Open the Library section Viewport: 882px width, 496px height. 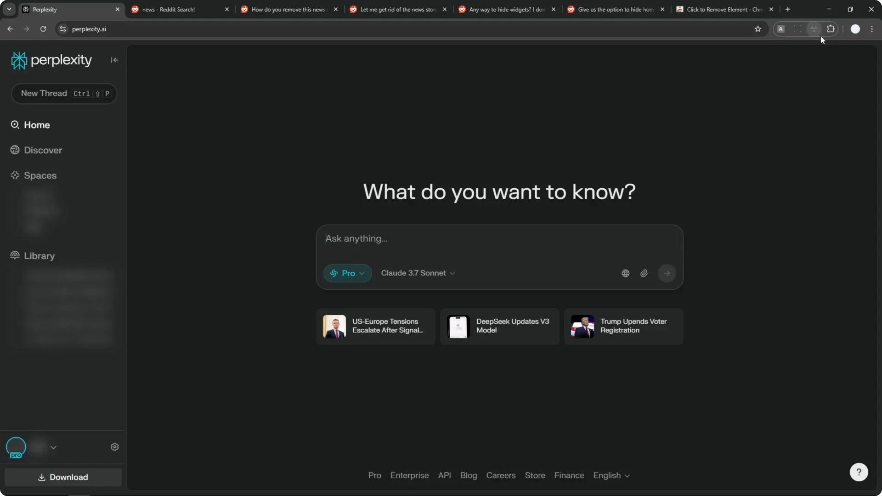click(39, 256)
